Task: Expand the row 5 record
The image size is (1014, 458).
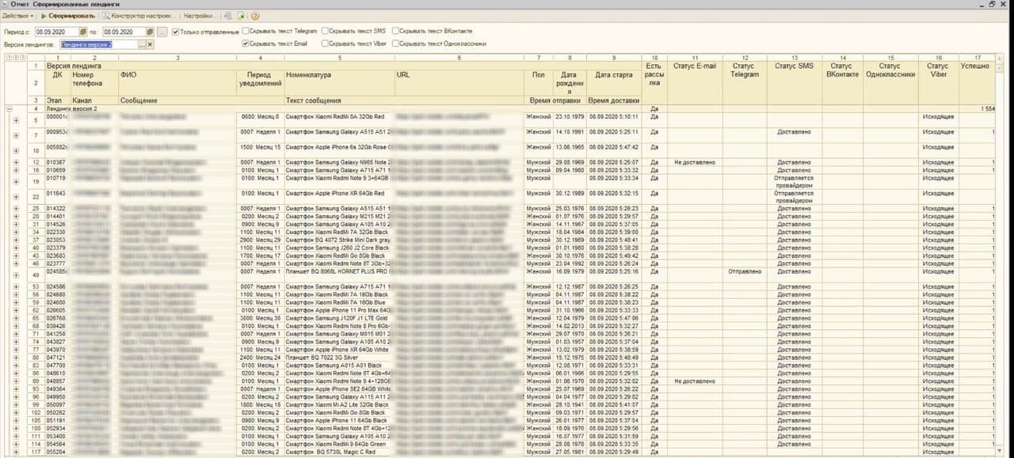Action: pos(16,119)
